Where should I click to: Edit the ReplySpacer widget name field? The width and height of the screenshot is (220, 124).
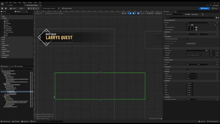coord(174,14)
